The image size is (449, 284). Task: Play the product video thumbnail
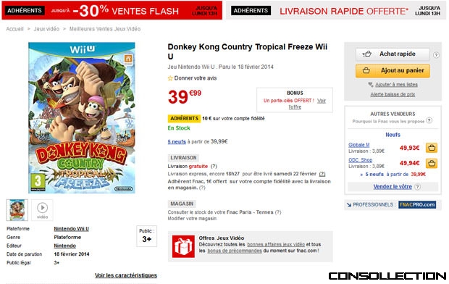(x=42, y=210)
